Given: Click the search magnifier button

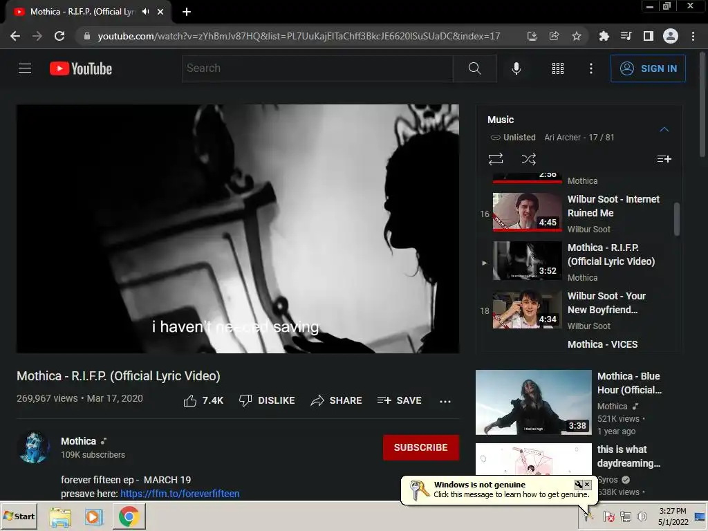Looking at the screenshot, I should [x=474, y=68].
